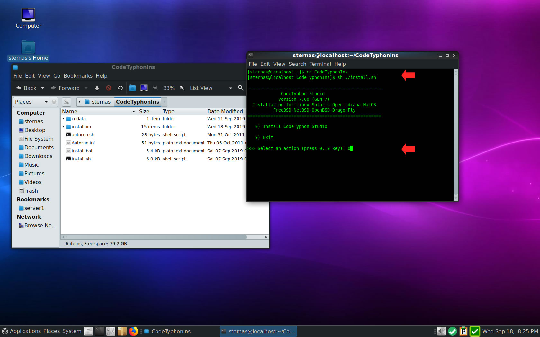Open Downloads in the sidebar

click(x=36, y=156)
